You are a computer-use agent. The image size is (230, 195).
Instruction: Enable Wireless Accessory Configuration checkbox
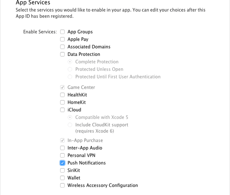pyautogui.click(x=62, y=185)
